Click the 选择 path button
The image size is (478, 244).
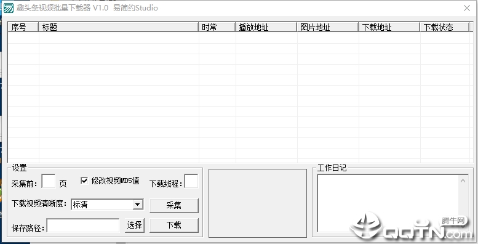(135, 226)
